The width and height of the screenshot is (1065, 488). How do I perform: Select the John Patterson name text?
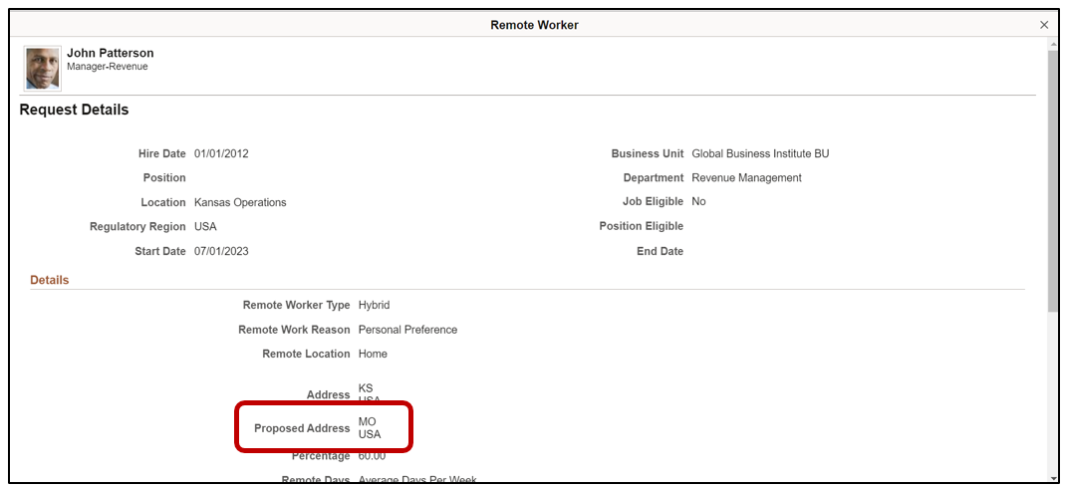tap(110, 53)
